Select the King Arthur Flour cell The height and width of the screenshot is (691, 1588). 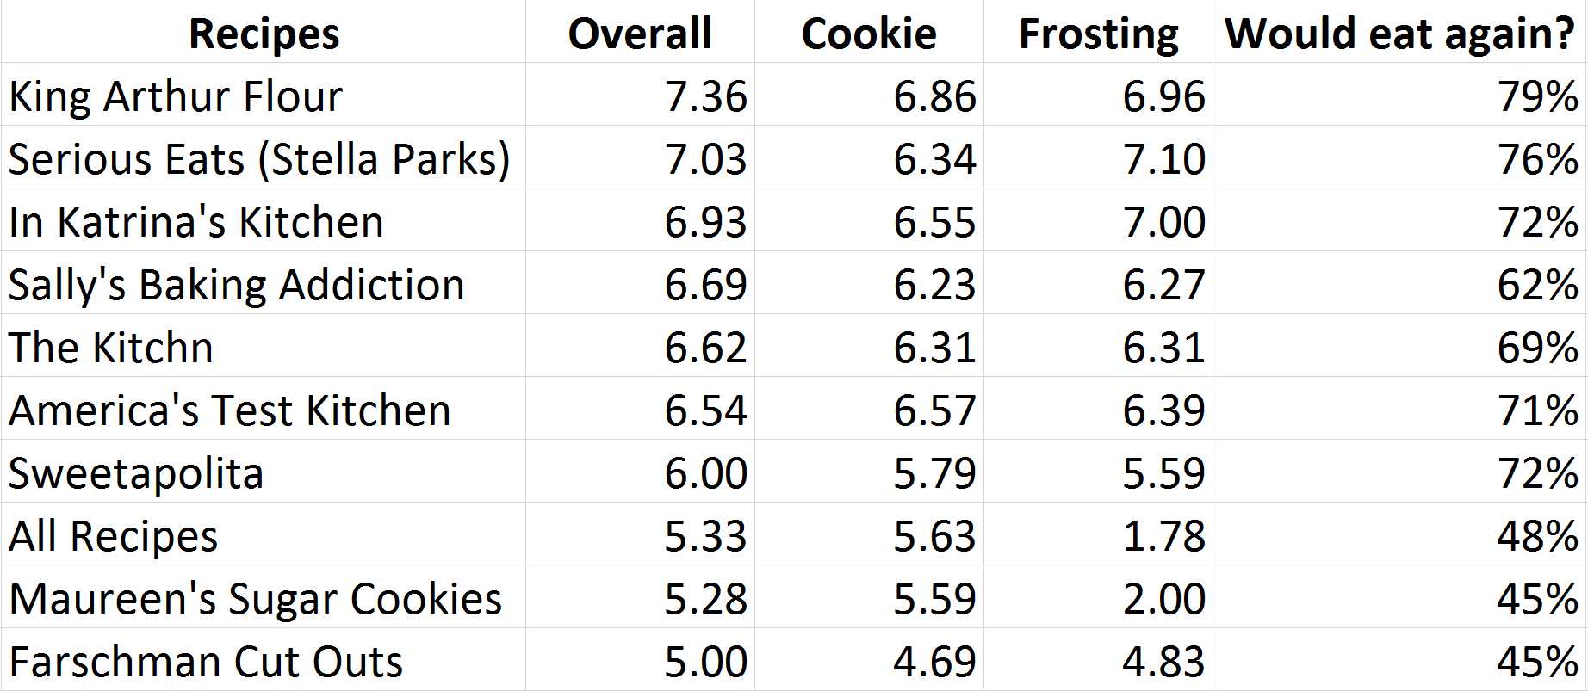[264, 95]
